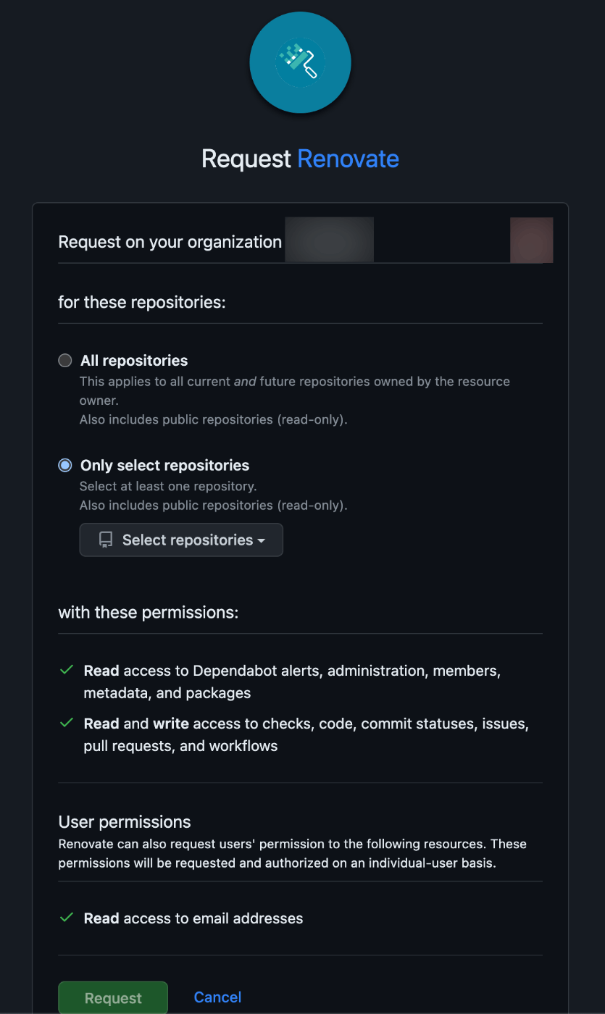
Task: Click the blurred organization avatar image
Action: [x=532, y=240]
